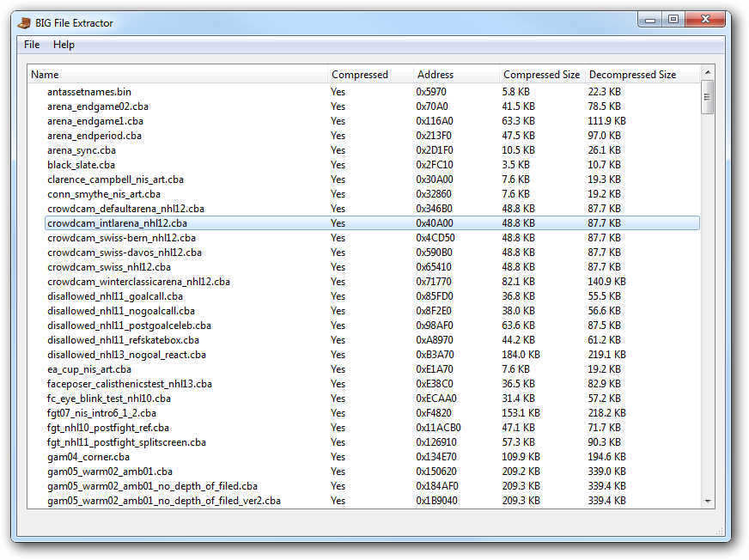The width and height of the screenshot is (749, 560).
Task: Sort by Decompressed Size column header
Action: 642,75
